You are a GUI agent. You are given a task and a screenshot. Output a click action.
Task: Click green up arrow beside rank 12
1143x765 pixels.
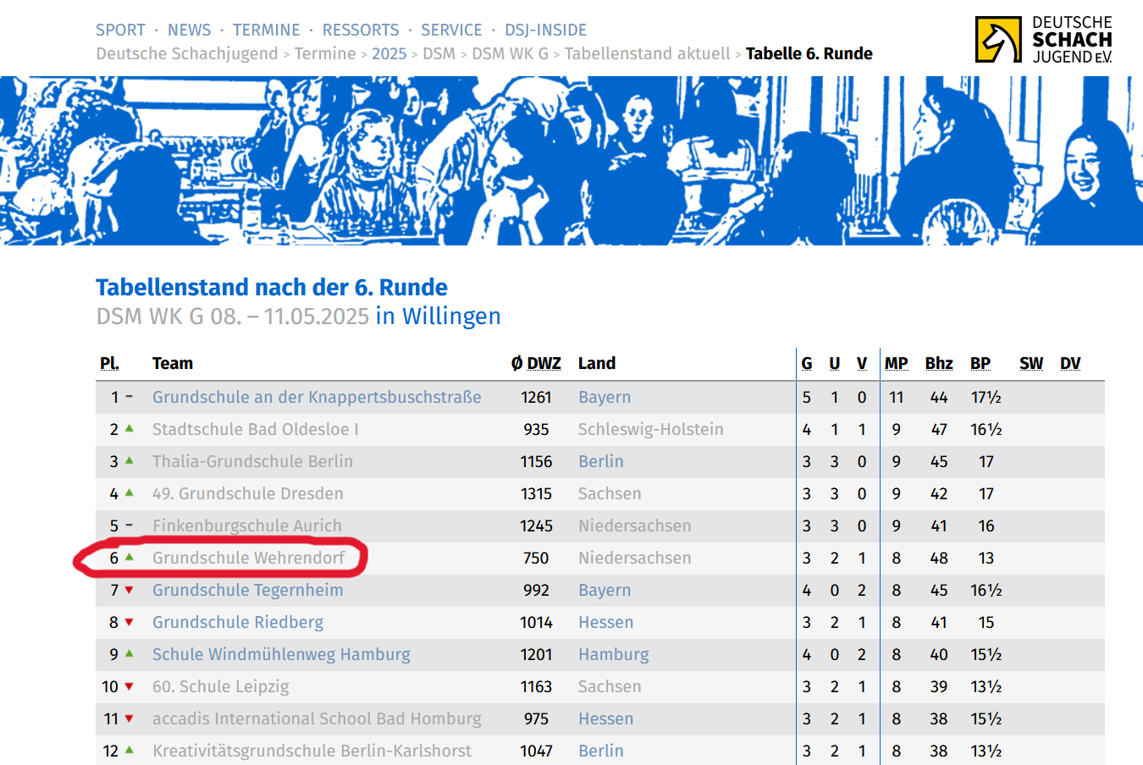(x=130, y=750)
